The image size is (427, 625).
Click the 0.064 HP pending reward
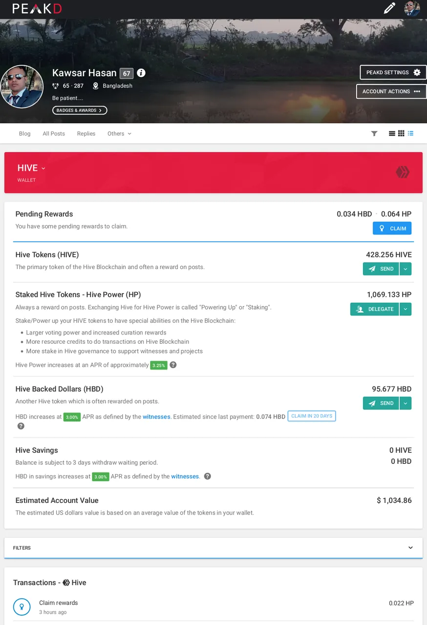[397, 214]
